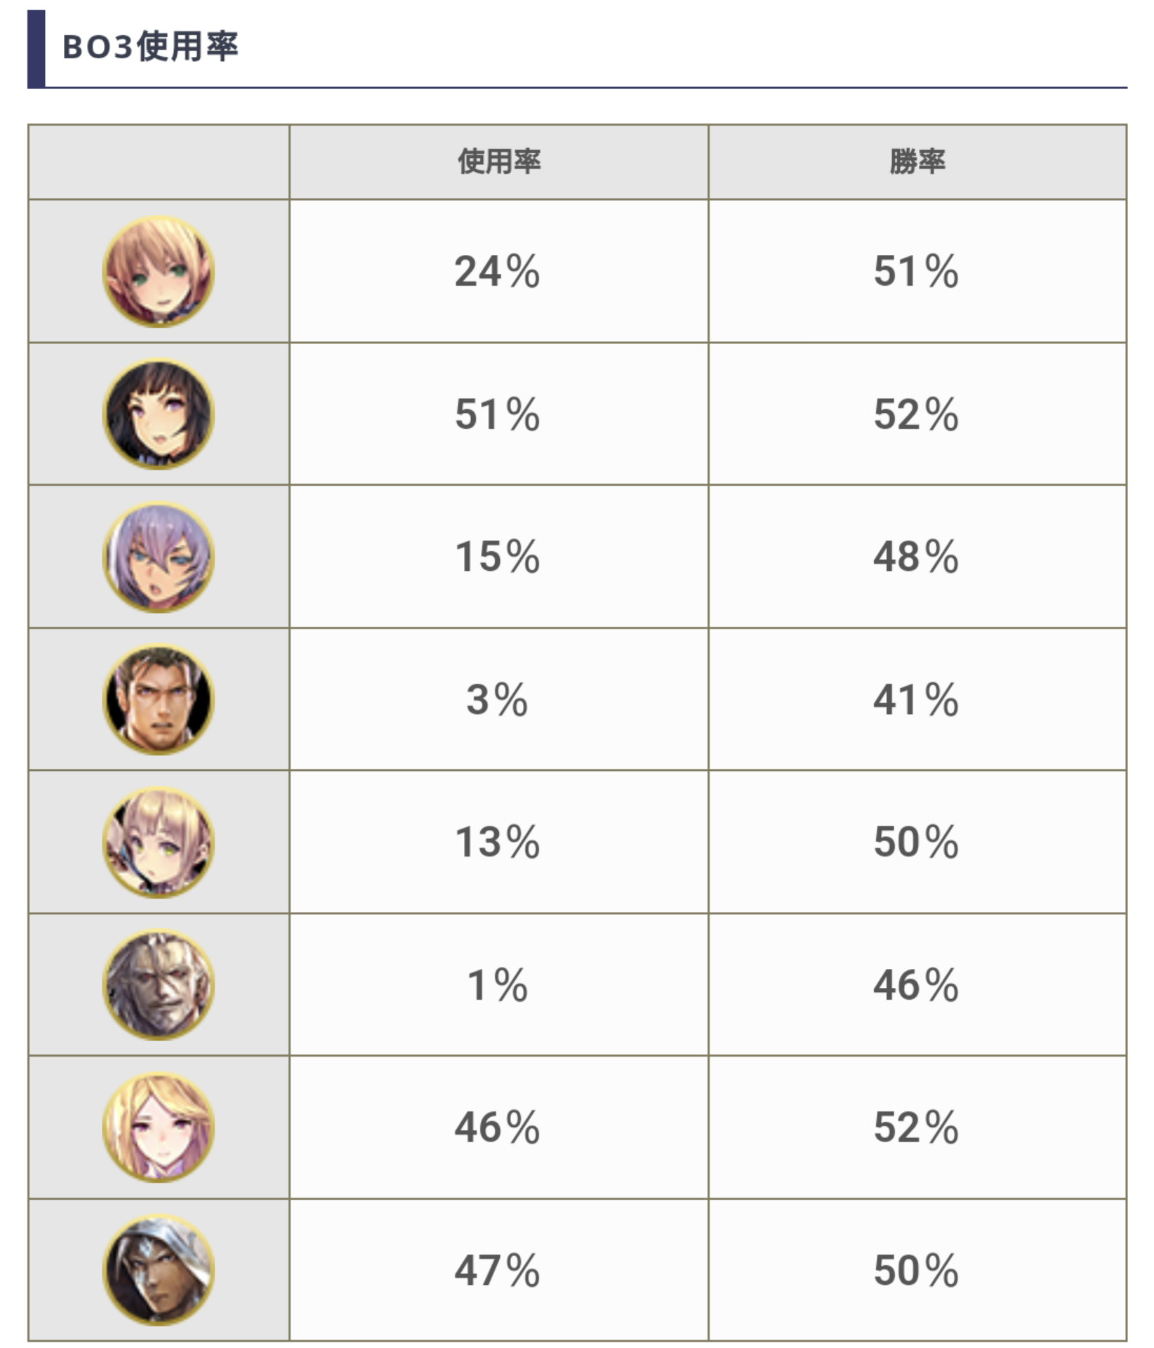
Task: Click the black-haired girl portrait icon
Action: coord(159,414)
